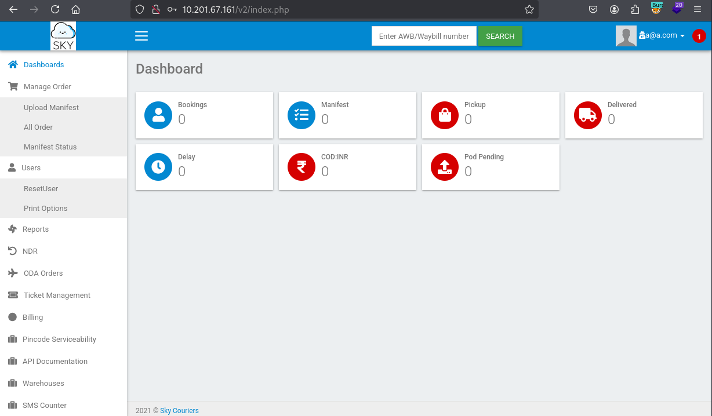712x416 pixels.
Task: Click the Users person icon in sidebar
Action: coord(12,167)
